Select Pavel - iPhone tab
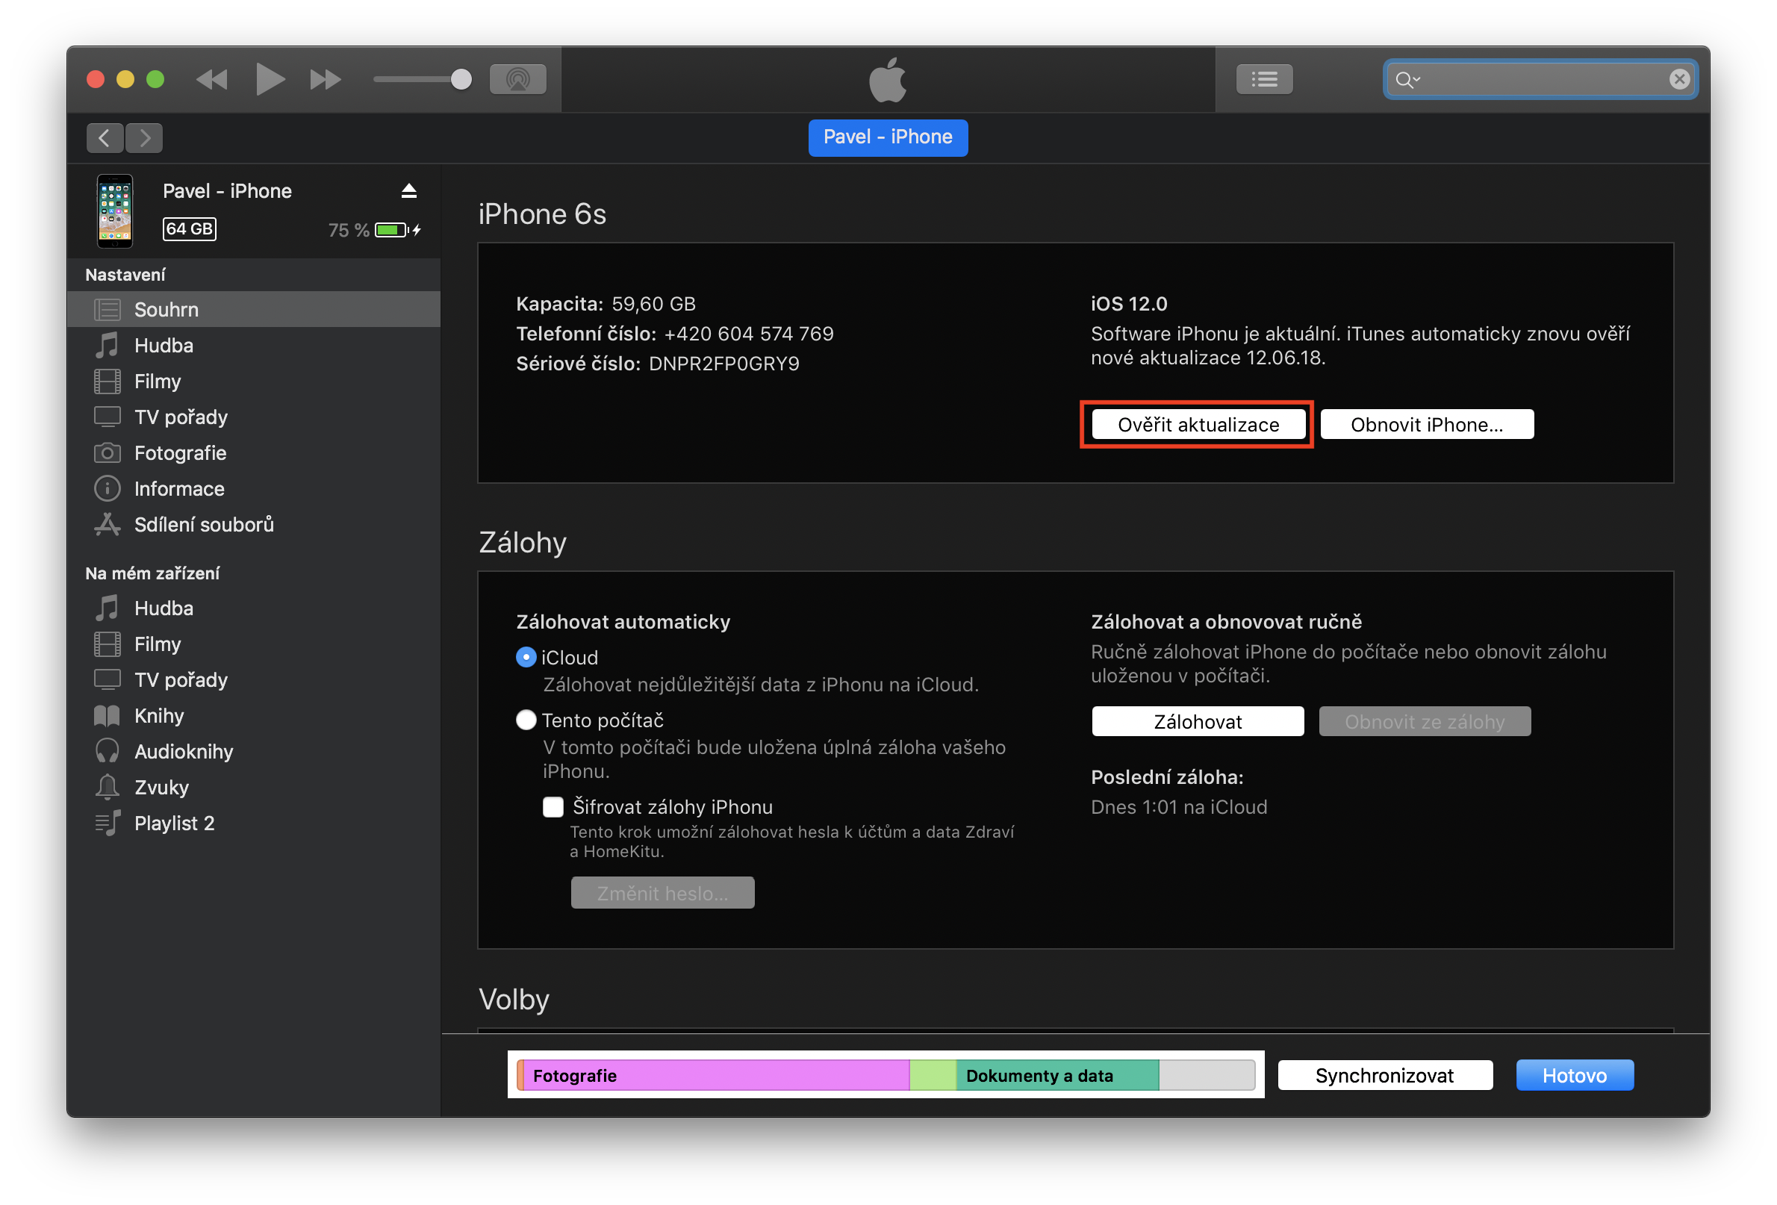Screen dimensions: 1777x1205 tap(888, 137)
